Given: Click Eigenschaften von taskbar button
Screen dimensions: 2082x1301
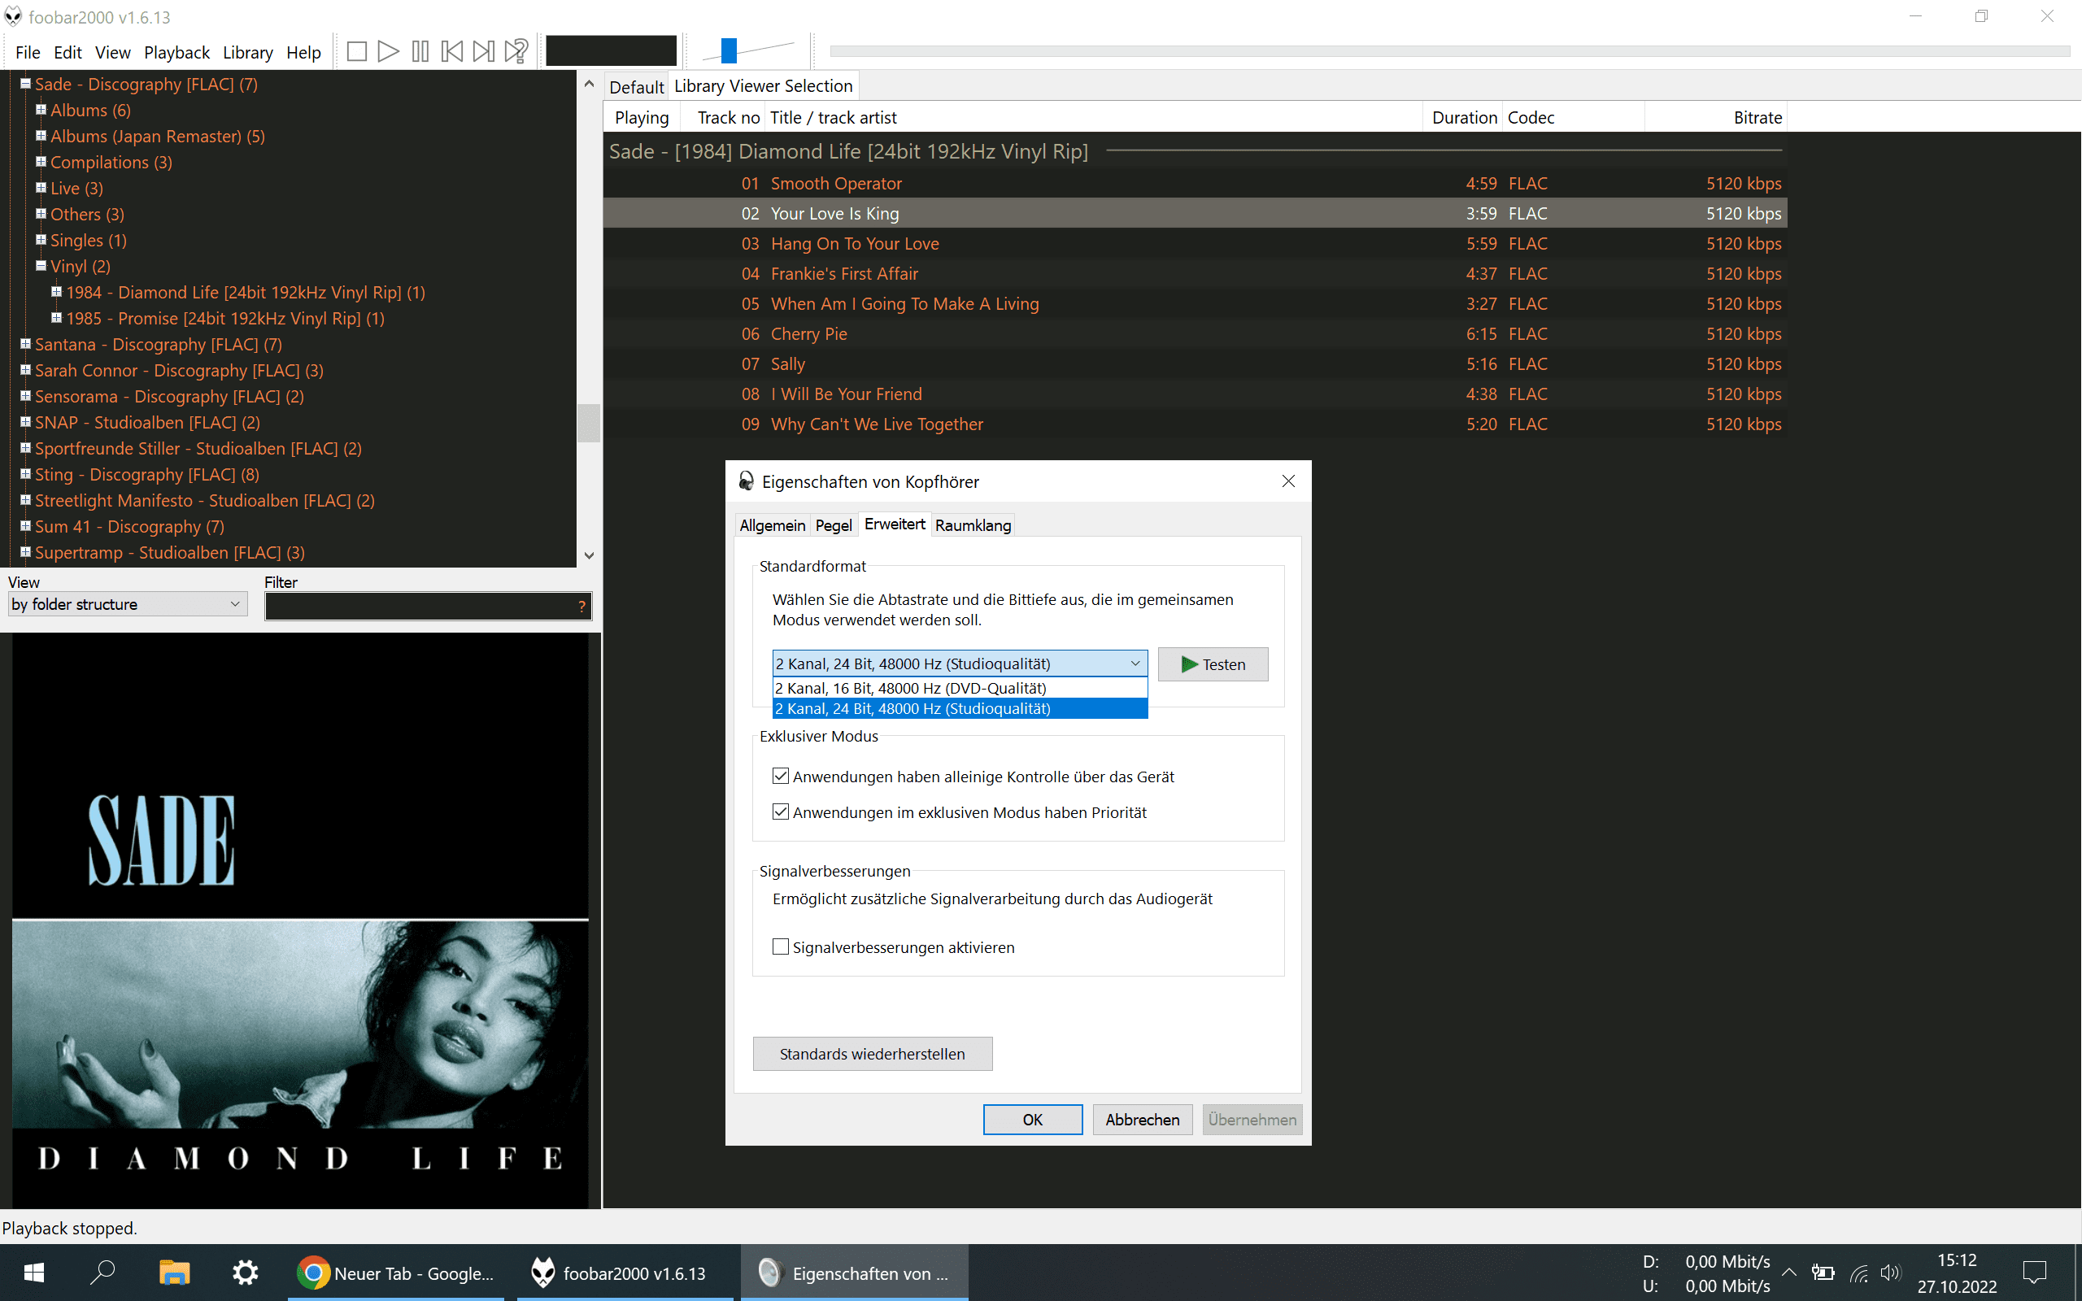Looking at the screenshot, I should 854,1273.
